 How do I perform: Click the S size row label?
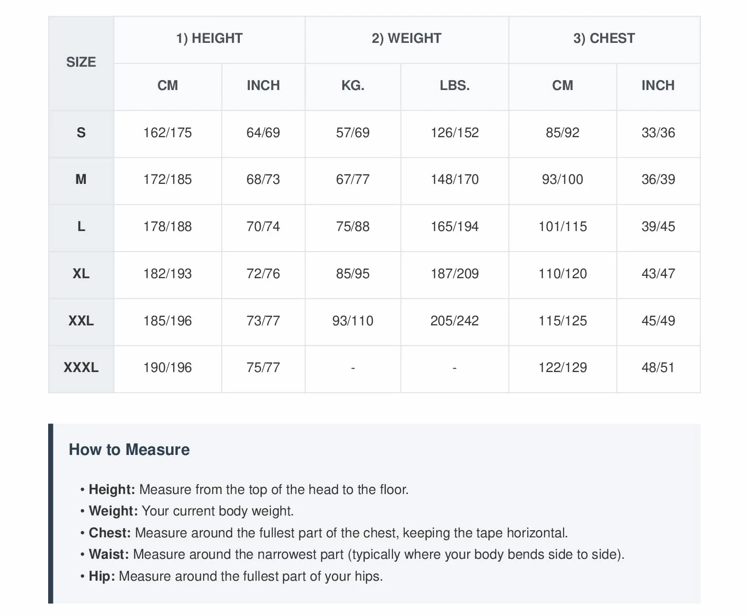pyautogui.click(x=81, y=133)
